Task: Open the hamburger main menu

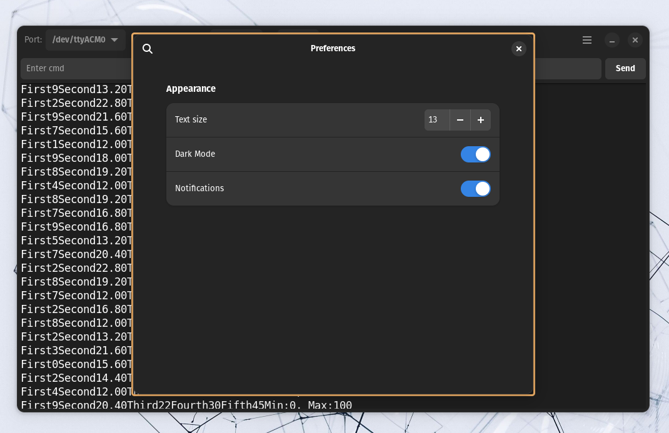Action: pos(586,40)
